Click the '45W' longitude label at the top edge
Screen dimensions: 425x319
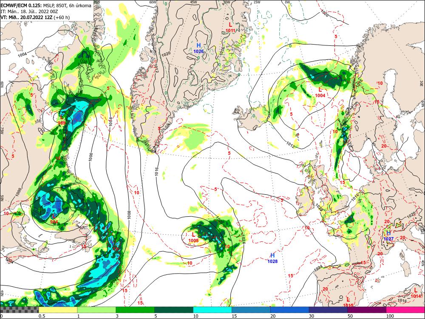pos(193,2)
